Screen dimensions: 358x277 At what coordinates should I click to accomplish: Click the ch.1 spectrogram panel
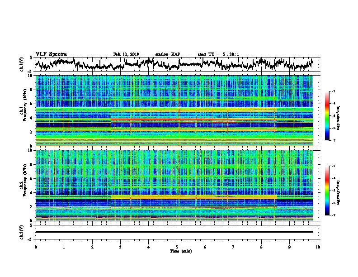[174, 110]
